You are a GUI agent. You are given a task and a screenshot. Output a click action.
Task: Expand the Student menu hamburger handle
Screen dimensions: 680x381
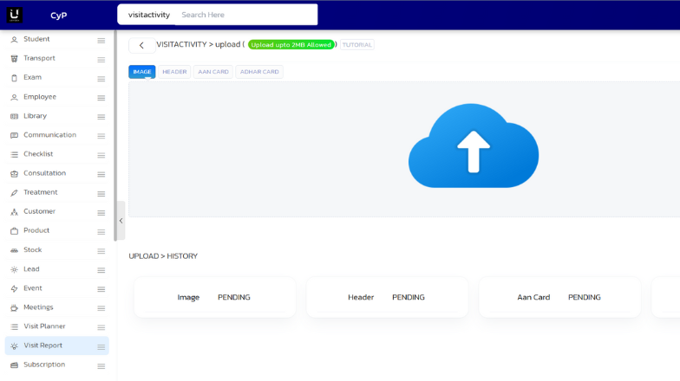[101, 41]
